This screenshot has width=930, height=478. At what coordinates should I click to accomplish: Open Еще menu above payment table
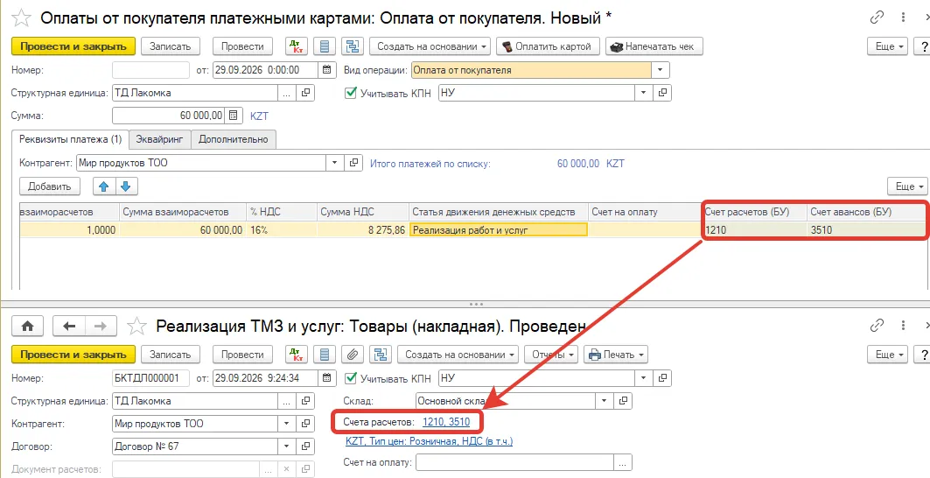click(x=907, y=186)
